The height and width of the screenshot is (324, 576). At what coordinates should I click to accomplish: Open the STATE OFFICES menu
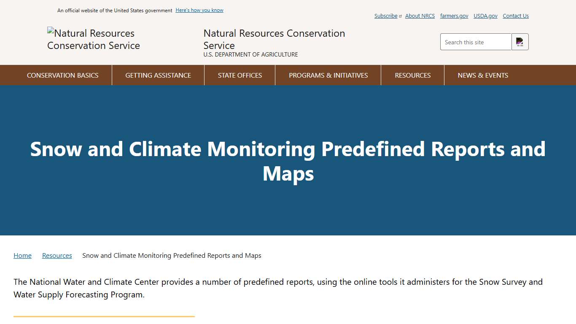[x=240, y=75]
